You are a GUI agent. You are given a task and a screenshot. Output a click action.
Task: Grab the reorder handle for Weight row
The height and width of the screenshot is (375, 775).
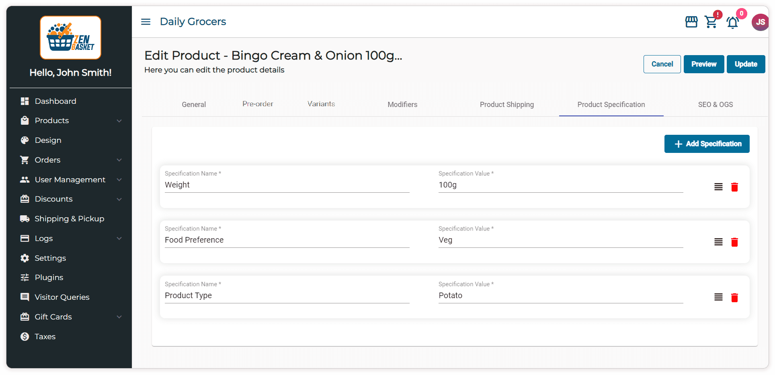[718, 187]
